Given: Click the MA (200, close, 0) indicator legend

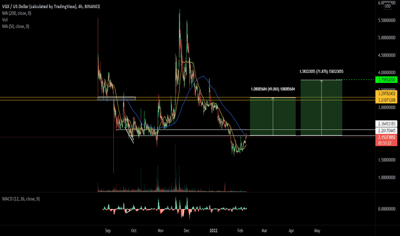Looking at the screenshot, I should tap(17, 13).
